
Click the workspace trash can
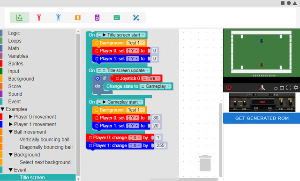pos(205,163)
